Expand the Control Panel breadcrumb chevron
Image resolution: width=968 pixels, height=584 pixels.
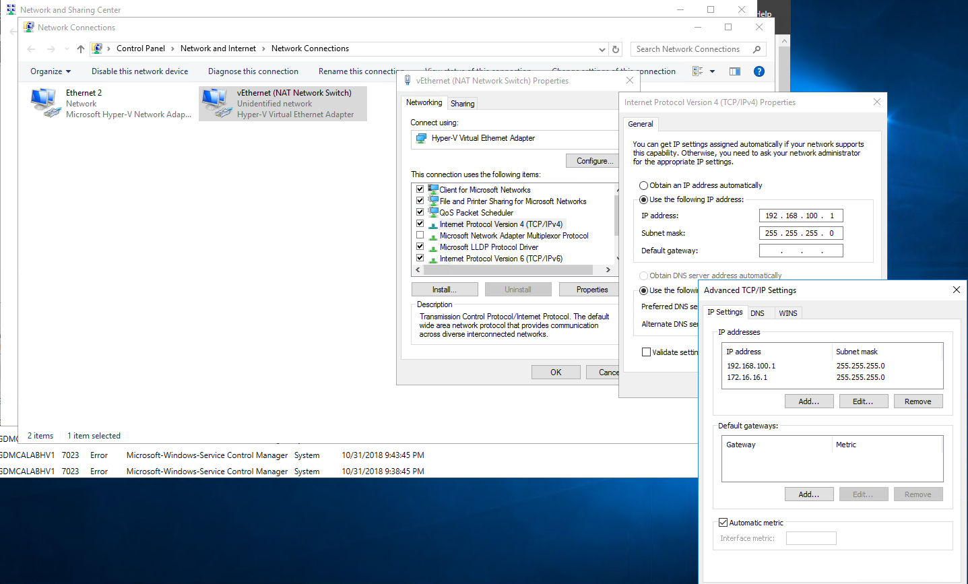tap(173, 48)
